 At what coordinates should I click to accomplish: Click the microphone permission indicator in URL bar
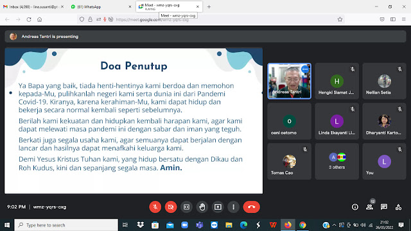click(x=105, y=19)
